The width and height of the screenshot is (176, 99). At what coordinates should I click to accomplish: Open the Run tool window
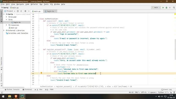point(38,90)
